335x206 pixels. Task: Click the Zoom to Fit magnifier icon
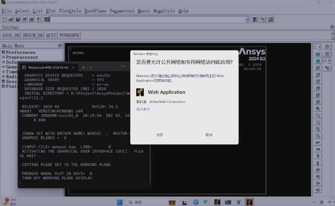tap(318, 109)
